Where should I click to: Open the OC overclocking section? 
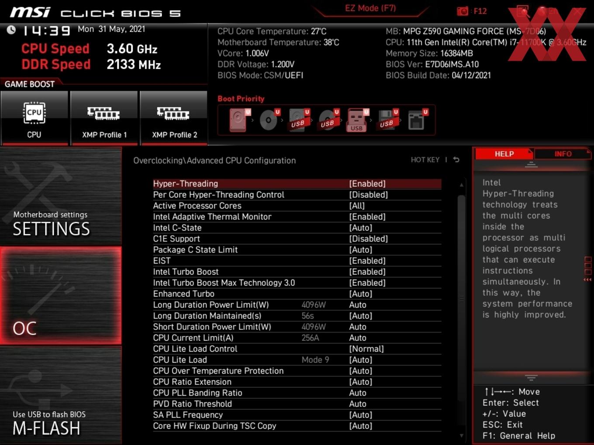click(61, 296)
